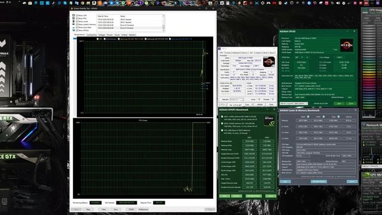382x215 pixels.
Task: Click the memory module icon beside Stress system memory
Action: 73,24
